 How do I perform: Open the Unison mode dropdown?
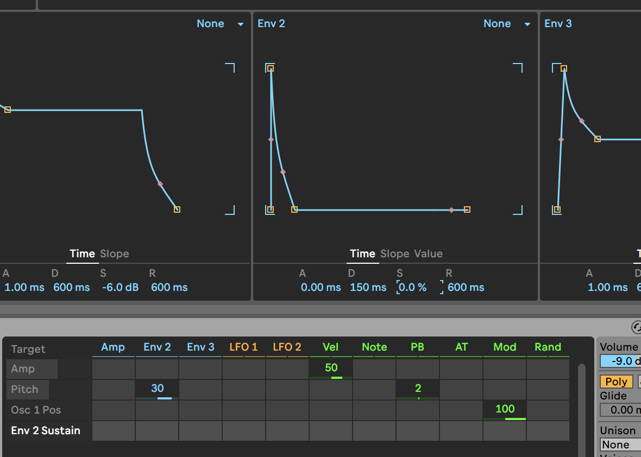620,445
